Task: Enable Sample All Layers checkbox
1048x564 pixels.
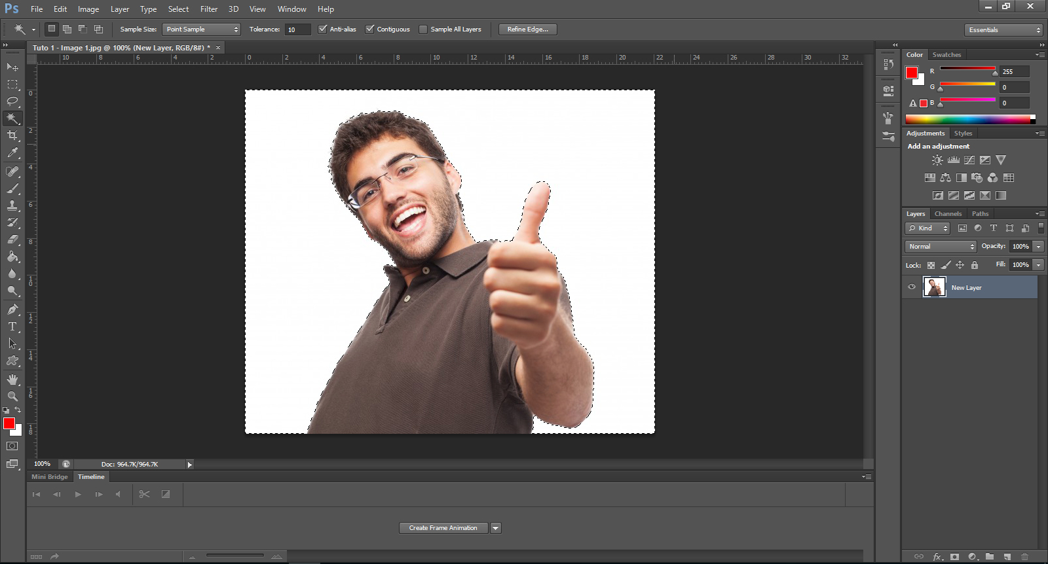Action: pos(423,29)
